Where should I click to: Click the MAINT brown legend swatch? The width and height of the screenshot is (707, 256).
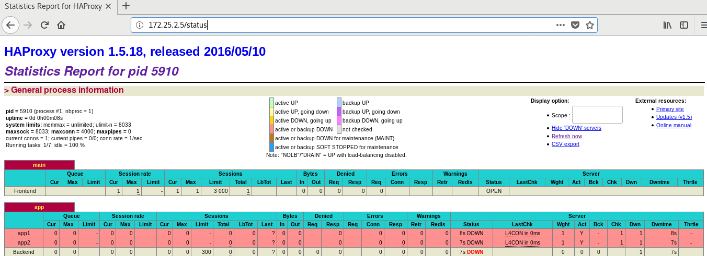(x=272, y=138)
